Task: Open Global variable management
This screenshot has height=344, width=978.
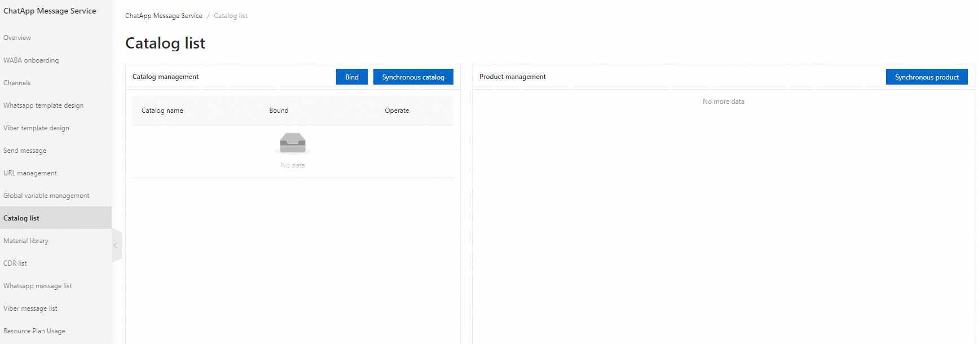Action: [x=46, y=196]
